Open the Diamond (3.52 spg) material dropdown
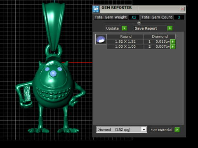 (144, 129)
